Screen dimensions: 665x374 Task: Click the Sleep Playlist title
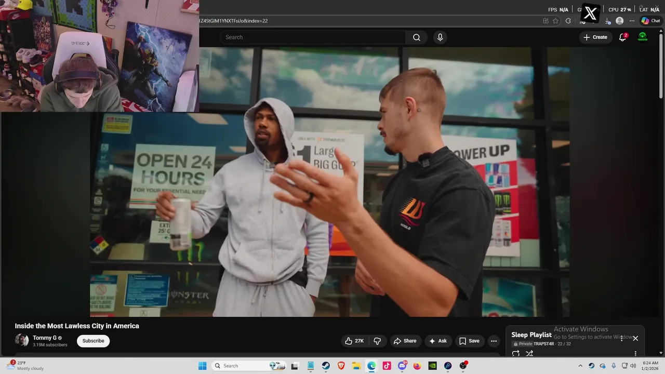[x=531, y=335]
